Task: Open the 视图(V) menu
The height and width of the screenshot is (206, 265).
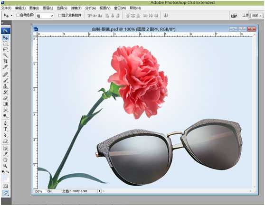Action: pos(105,8)
